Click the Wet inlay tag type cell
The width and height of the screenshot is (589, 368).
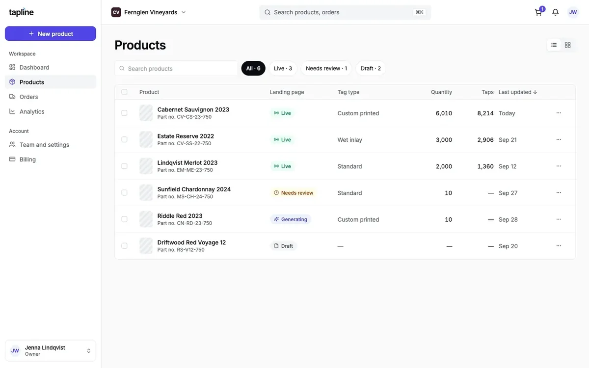(350, 140)
